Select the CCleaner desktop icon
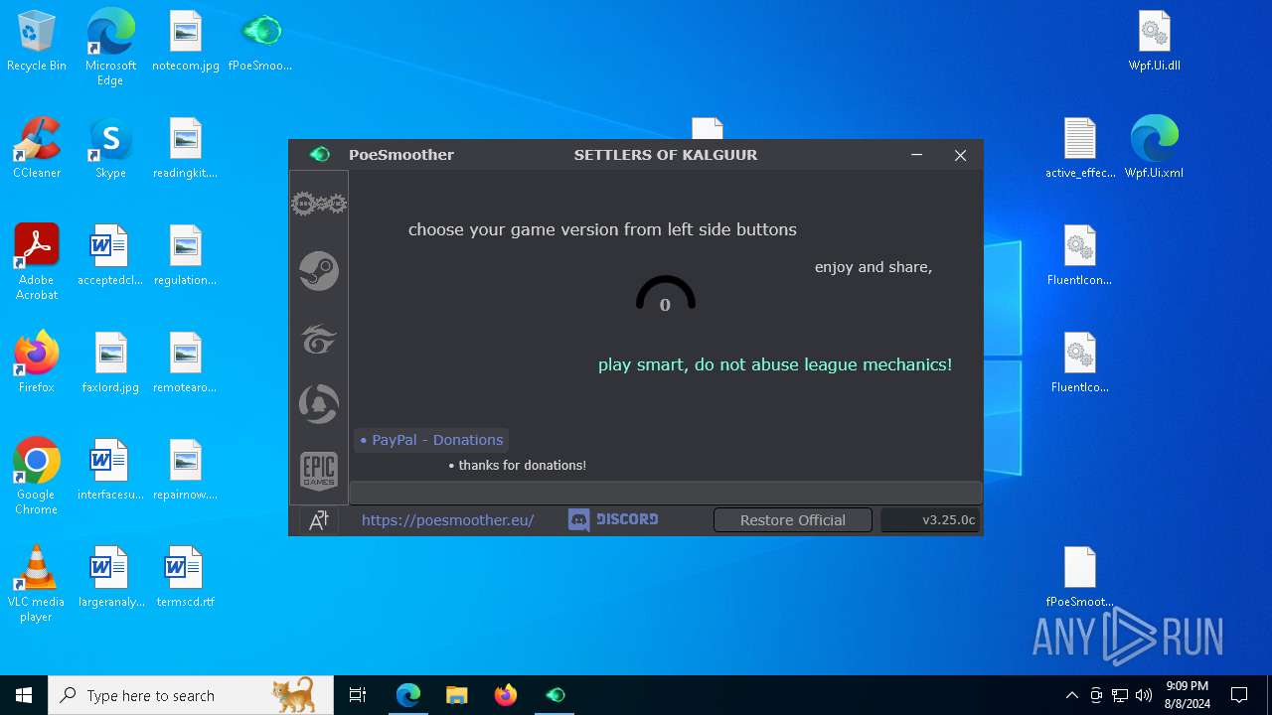This screenshot has width=1272, height=715. [x=37, y=148]
